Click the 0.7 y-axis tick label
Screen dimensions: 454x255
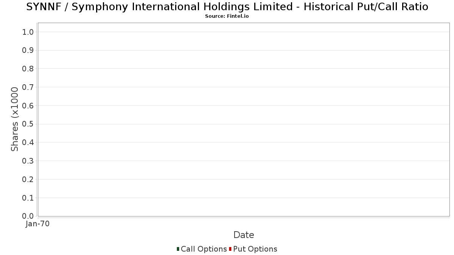(x=28, y=87)
